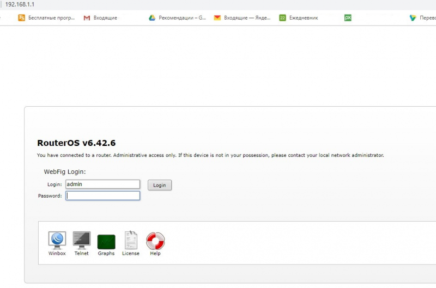Click the Telnet text label
The width and height of the screenshot is (436, 288).
click(x=81, y=253)
